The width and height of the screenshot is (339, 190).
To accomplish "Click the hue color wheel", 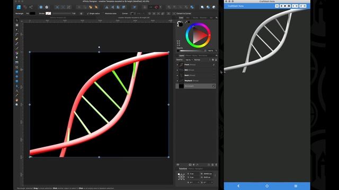I will click(198, 35).
